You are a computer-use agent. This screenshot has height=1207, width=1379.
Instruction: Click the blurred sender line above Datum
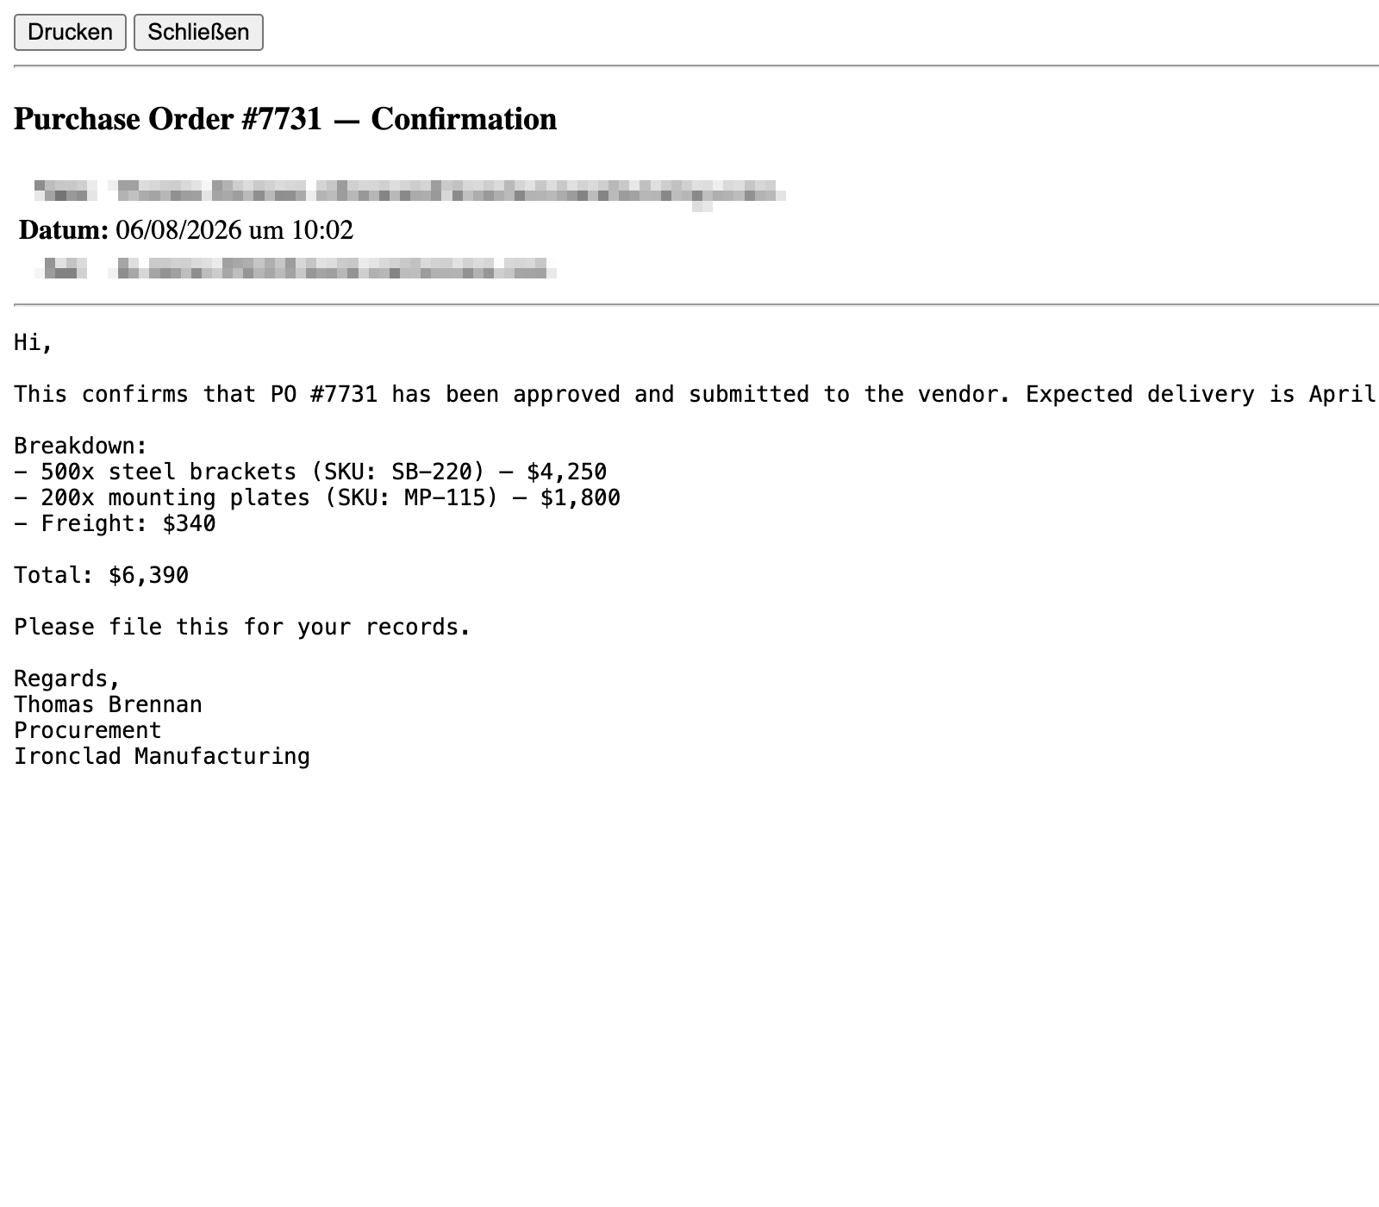click(x=409, y=191)
